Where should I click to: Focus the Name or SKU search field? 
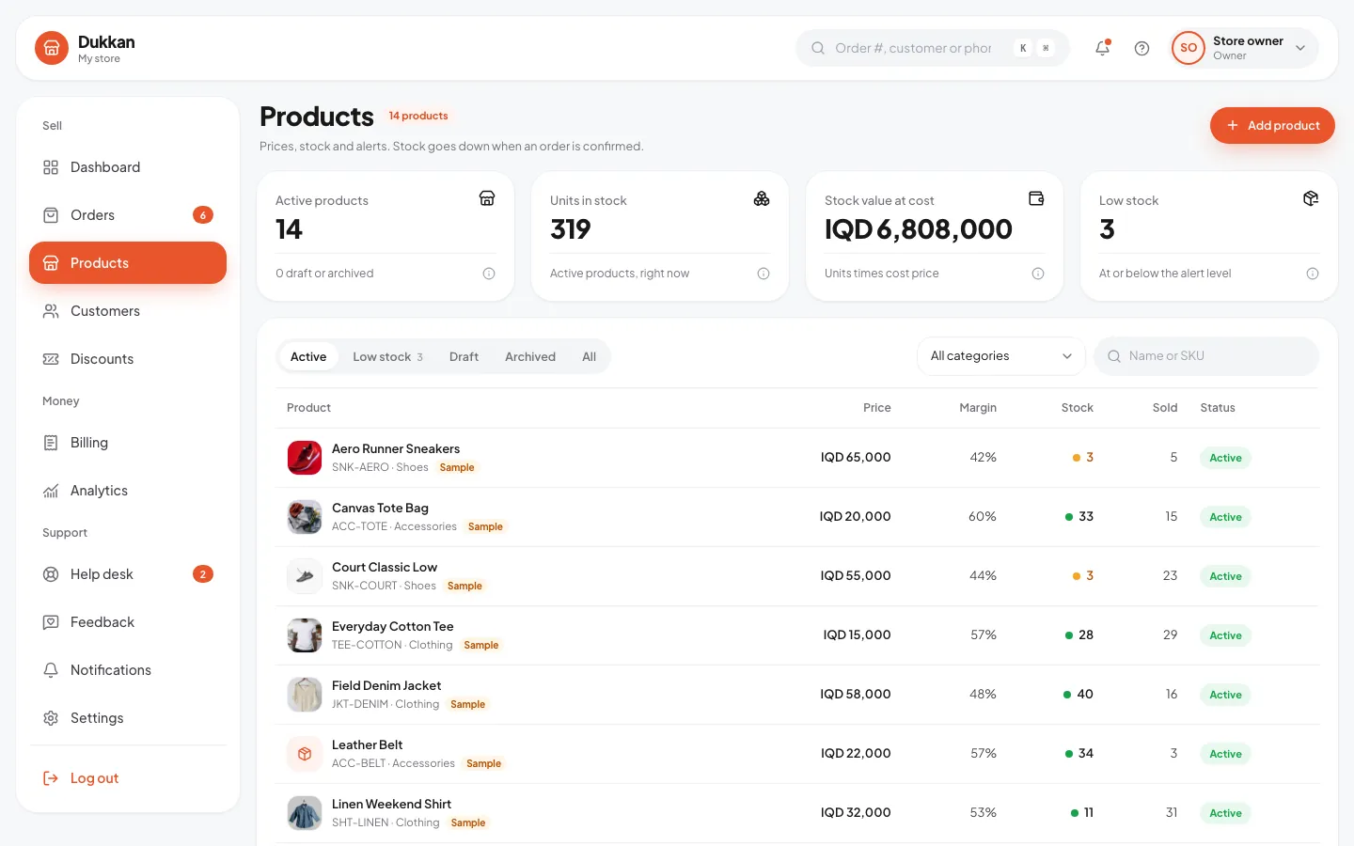coord(1206,356)
